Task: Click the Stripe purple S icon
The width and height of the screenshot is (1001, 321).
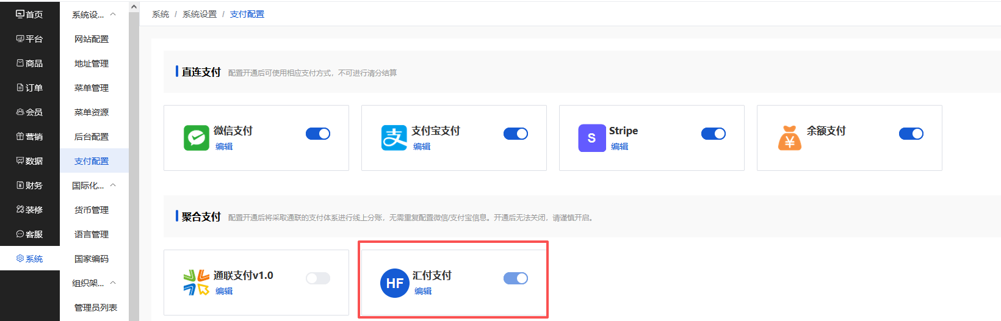Action: (x=591, y=138)
